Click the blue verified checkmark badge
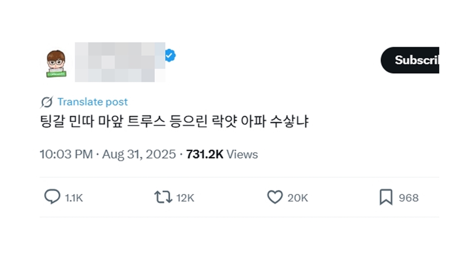The height and width of the screenshot is (256, 456). [170, 55]
